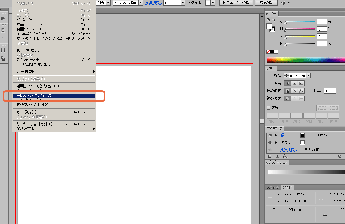Click the ドキュメント設定 button
This screenshot has width=345, height=224.
click(x=236, y=3)
